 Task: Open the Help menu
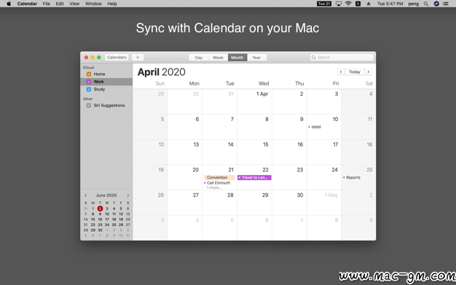[x=112, y=4]
